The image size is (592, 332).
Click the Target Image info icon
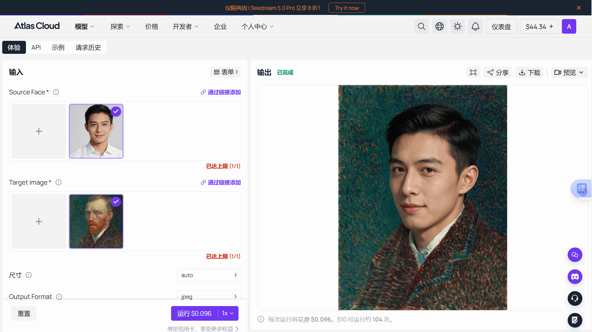[x=58, y=182]
